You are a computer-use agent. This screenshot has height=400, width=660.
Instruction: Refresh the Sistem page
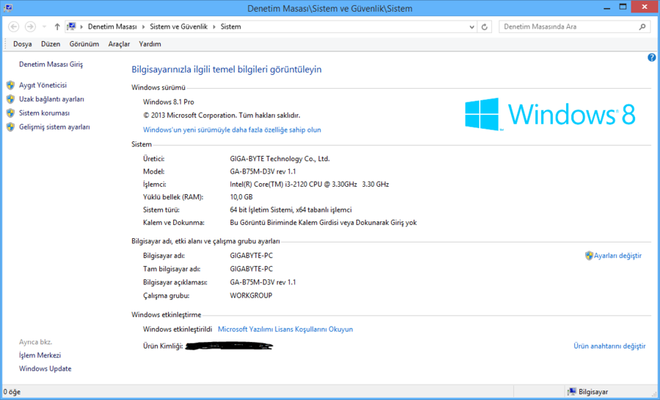(x=485, y=27)
